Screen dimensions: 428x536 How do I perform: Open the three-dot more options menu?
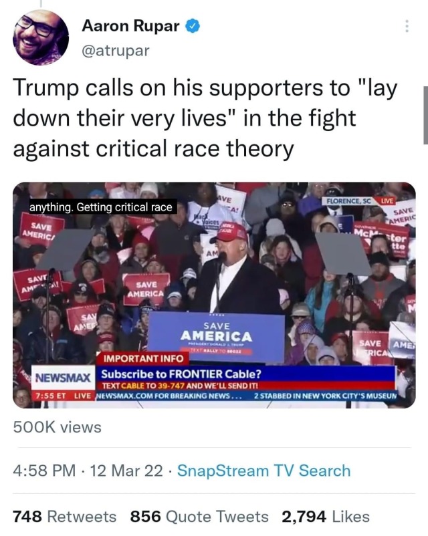(x=407, y=26)
